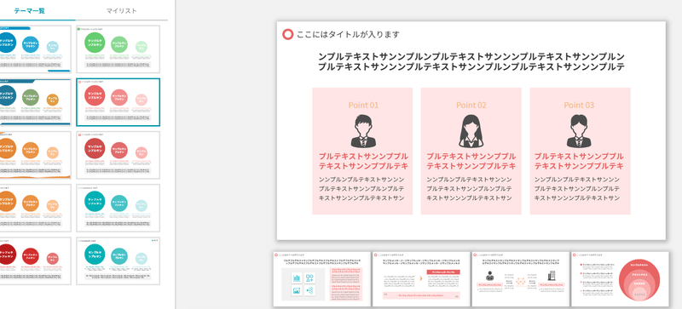Click the building icon in the third bottom slide
The image size is (682, 309).
[x=551, y=276]
